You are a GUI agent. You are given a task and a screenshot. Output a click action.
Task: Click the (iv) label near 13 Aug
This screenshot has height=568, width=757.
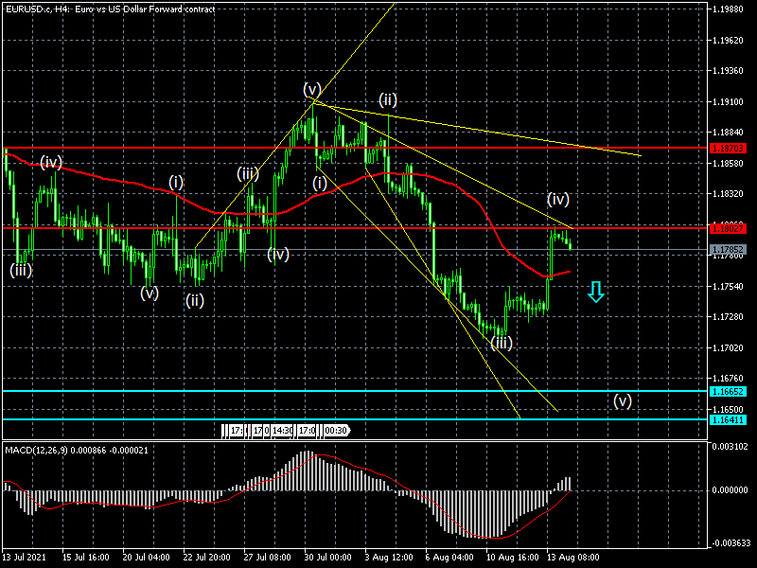[x=558, y=199]
